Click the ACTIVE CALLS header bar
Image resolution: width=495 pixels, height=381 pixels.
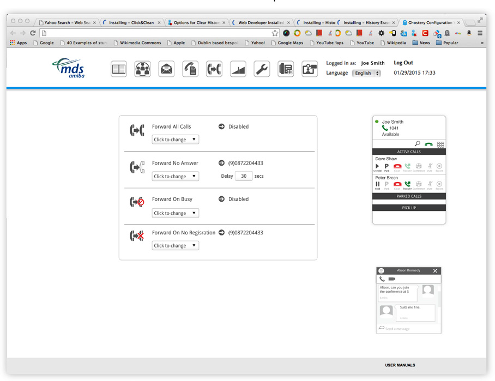click(x=409, y=152)
